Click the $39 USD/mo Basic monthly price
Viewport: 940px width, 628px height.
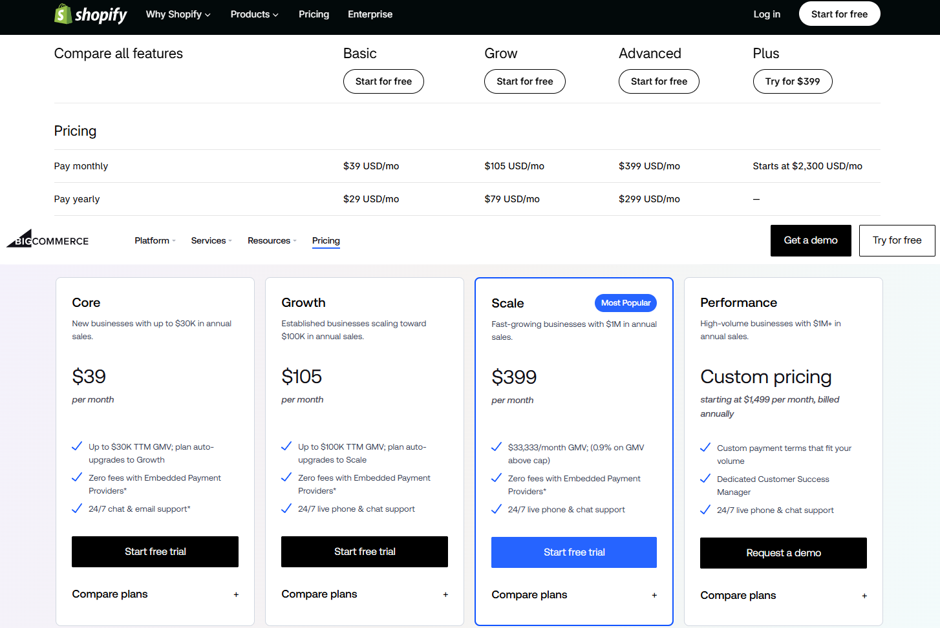click(371, 166)
